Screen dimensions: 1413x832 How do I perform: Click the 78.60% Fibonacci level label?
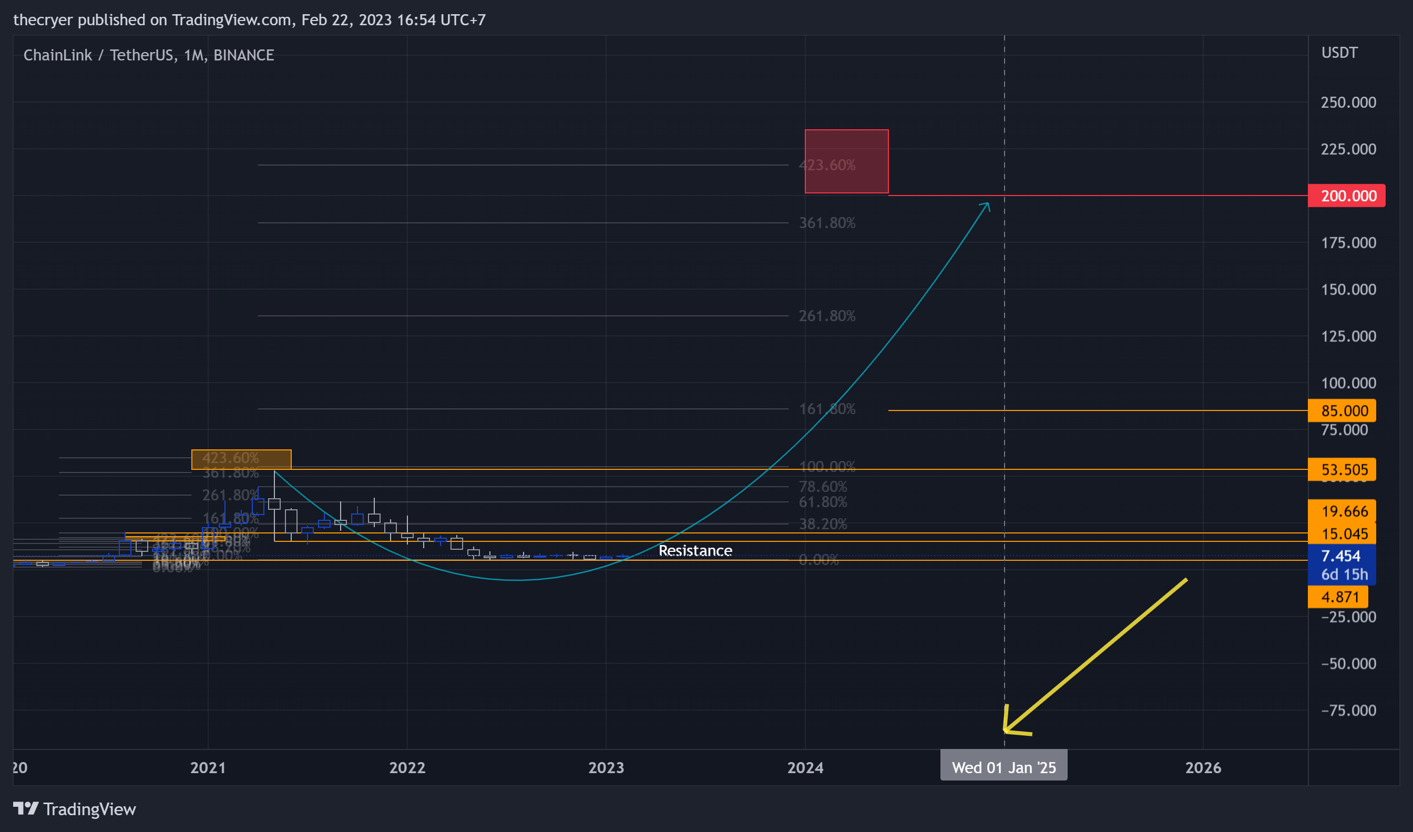click(823, 486)
